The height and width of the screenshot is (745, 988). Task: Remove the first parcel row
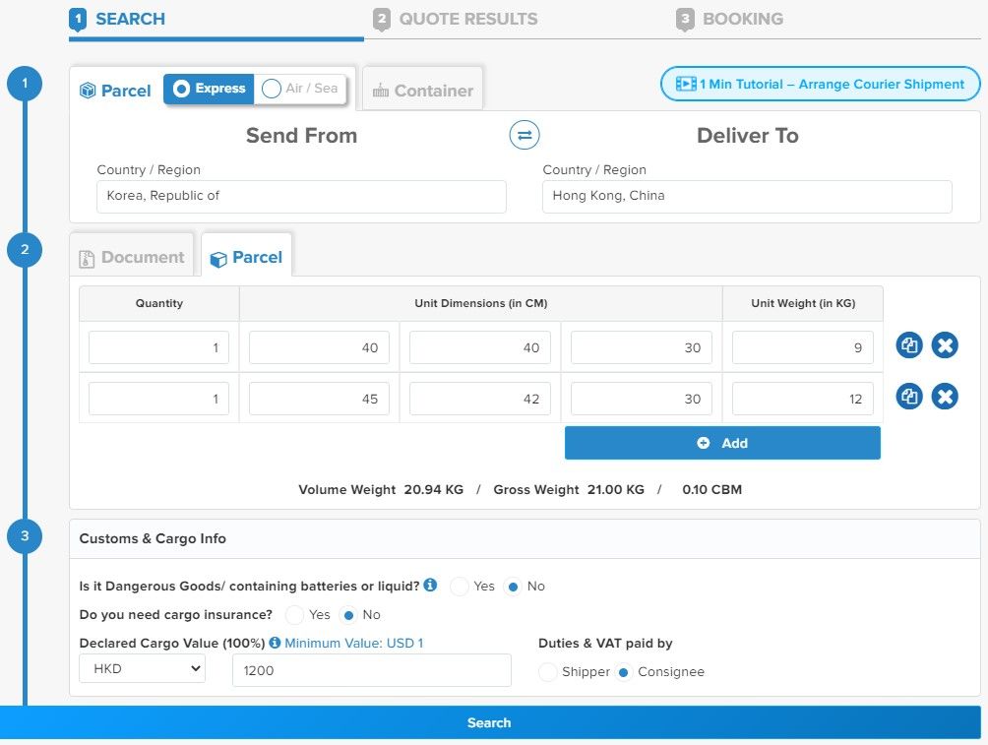click(945, 345)
